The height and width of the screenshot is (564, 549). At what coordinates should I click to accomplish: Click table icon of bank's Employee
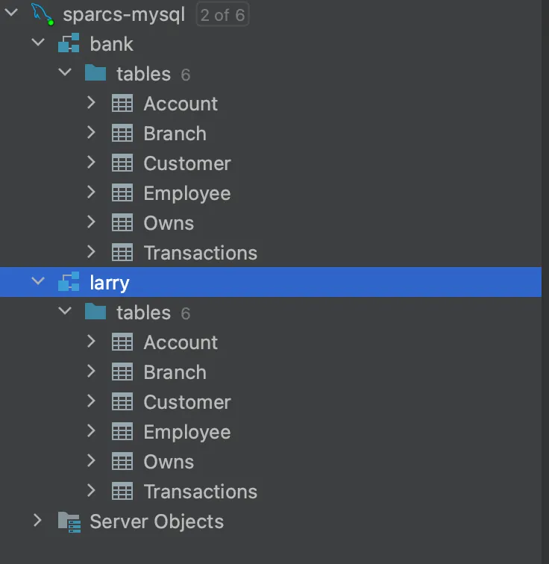pyautogui.click(x=122, y=193)
